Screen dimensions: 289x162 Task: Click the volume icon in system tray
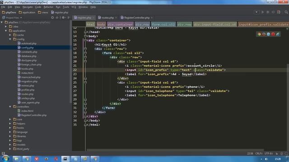coord(266,159)
